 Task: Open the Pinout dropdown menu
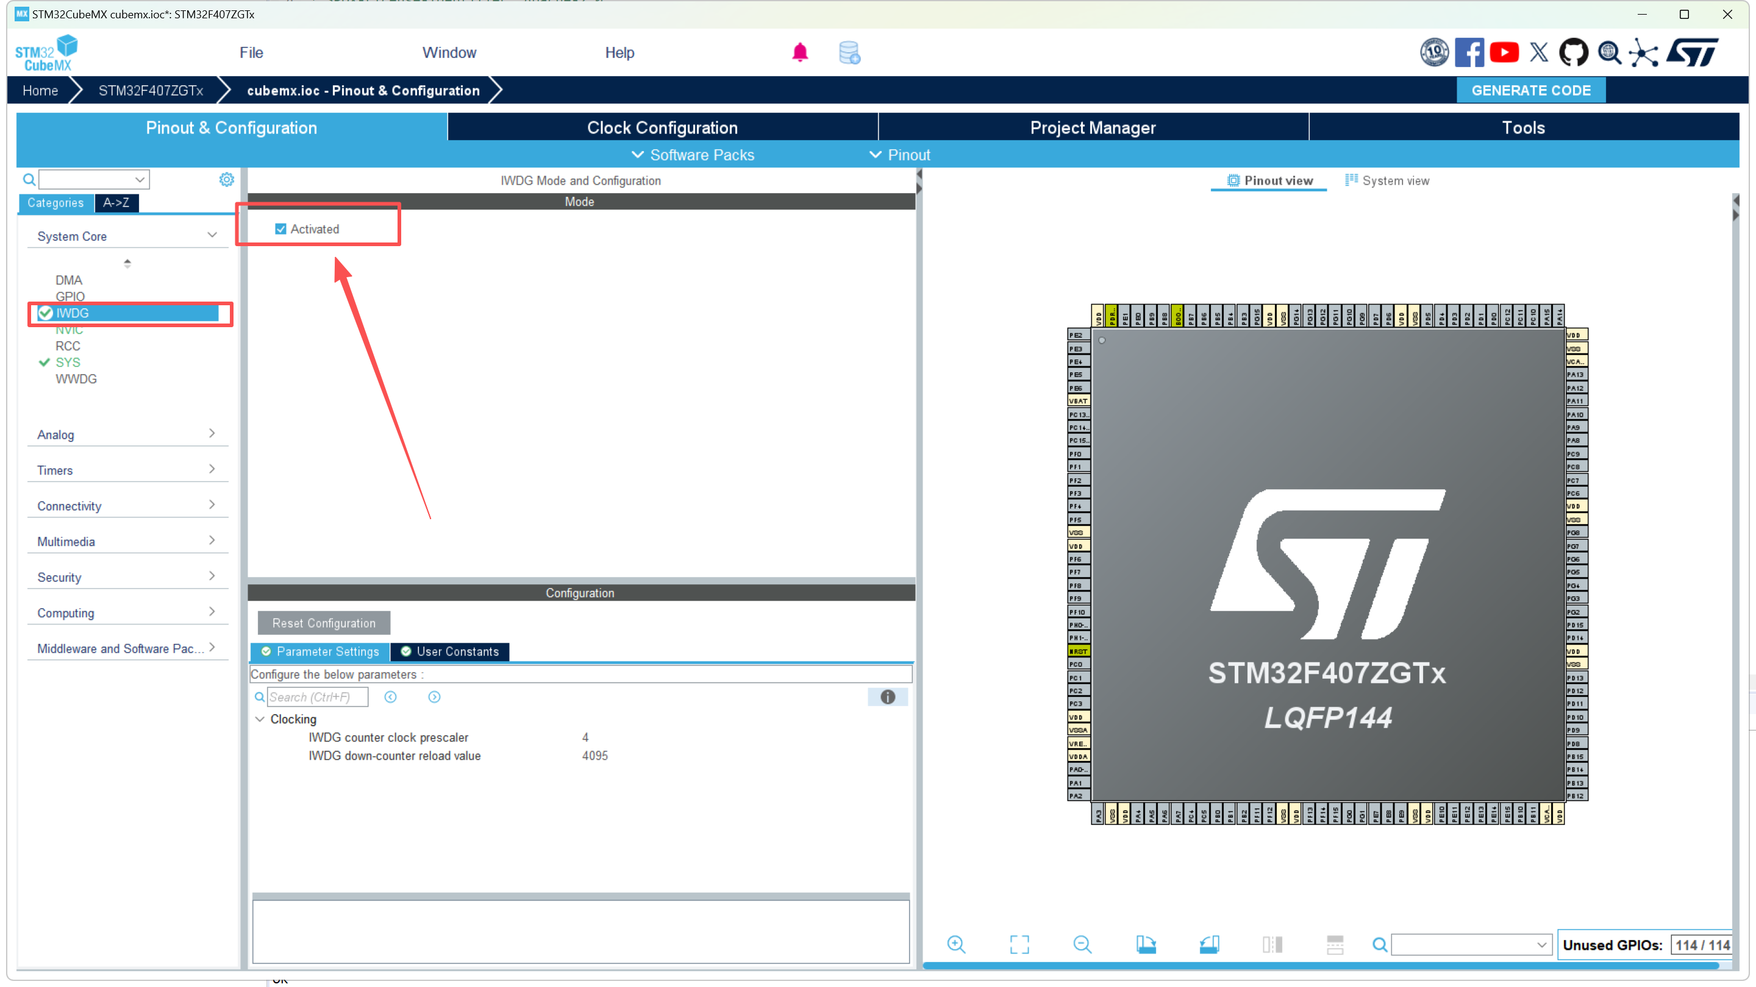point(899,155)
